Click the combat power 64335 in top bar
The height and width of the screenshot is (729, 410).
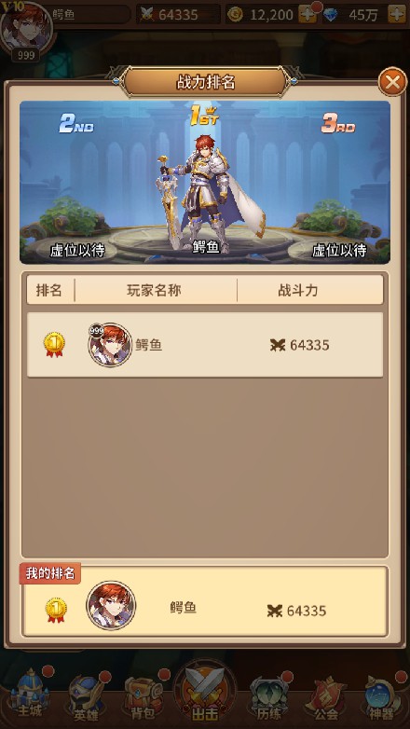coord(178,14)
